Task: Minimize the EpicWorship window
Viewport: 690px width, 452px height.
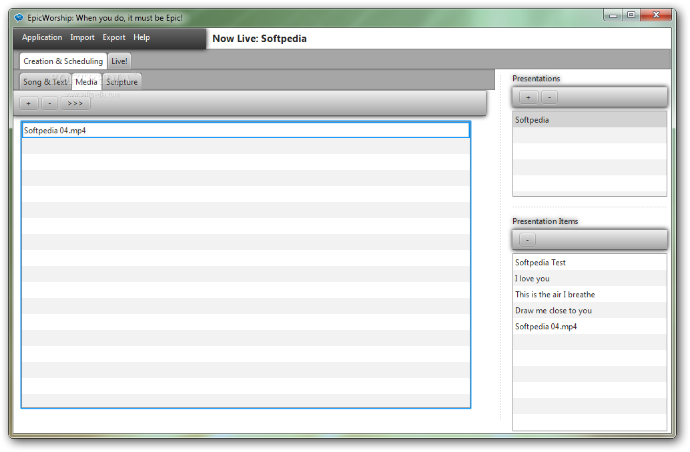Action: point(613,15)
